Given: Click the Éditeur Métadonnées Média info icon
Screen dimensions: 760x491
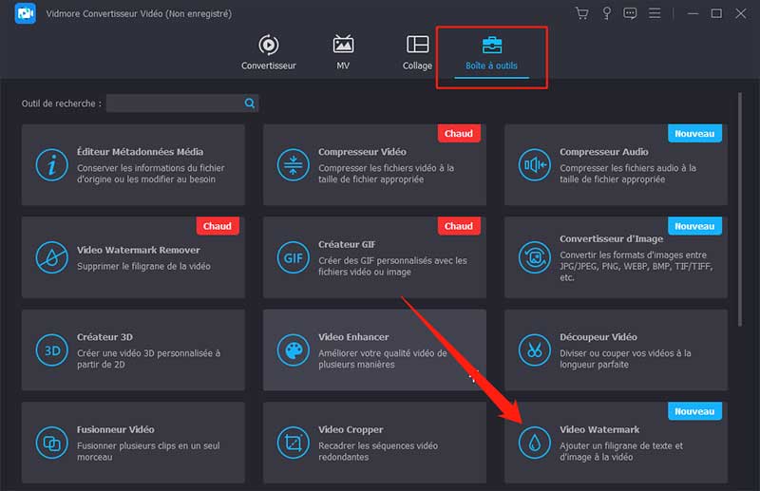Looking at the screenshot, I should point(52,165).
